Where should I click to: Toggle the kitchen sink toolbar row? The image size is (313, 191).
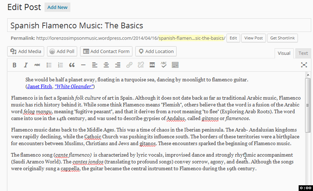pos(175,65)
